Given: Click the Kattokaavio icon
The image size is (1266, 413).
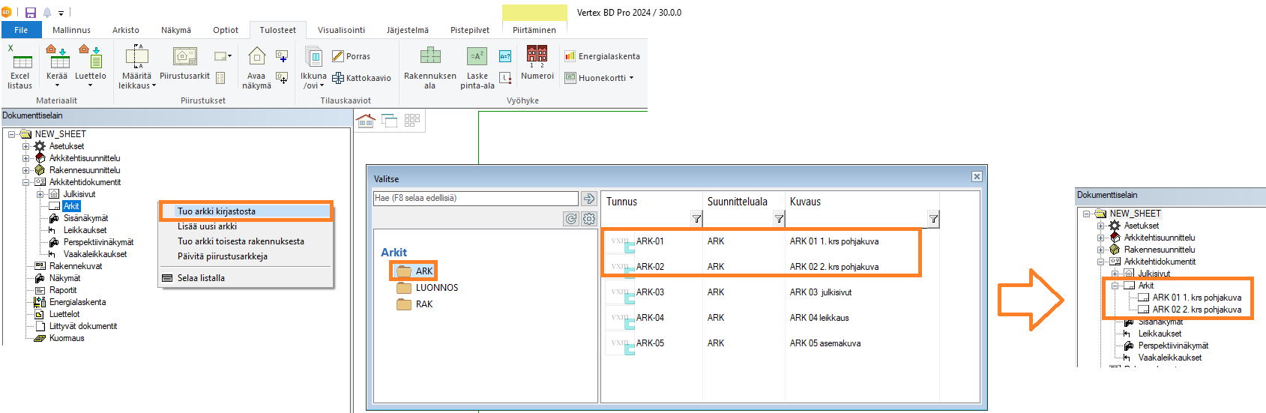Looking at the screenshot, I should (x=361, y=78).
